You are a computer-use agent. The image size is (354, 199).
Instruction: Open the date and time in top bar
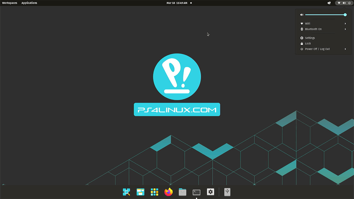pos(177,3)
